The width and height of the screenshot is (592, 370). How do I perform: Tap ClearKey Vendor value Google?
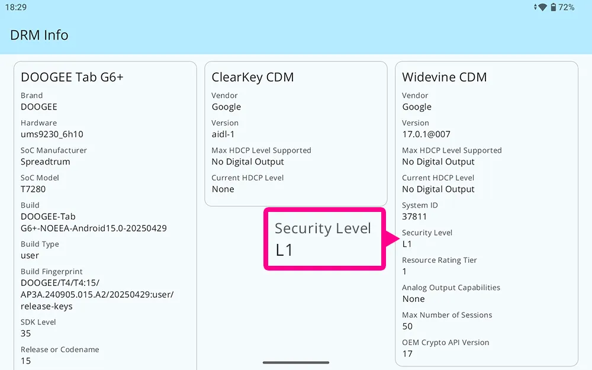[226, 107]
